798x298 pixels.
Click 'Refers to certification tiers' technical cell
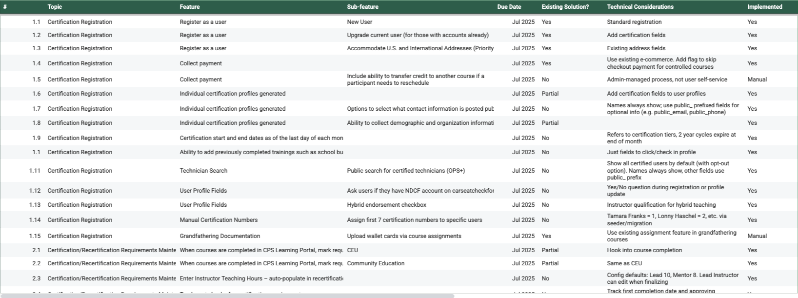tap(671, 138)
